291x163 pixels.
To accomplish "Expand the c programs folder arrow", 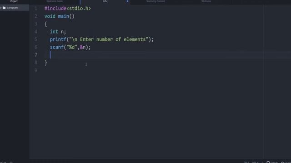I will pyautogui.click(x=1, y=8).
